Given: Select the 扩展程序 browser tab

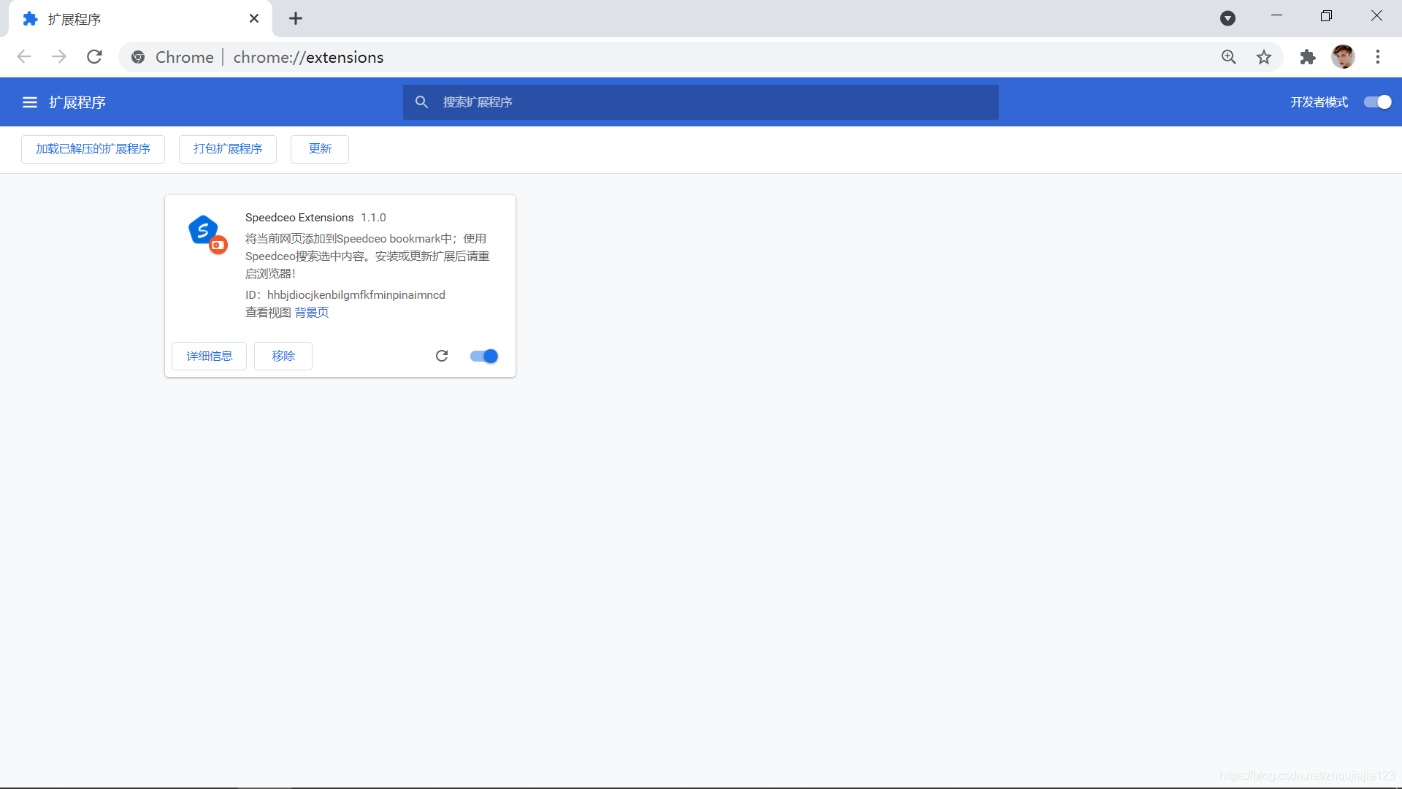Looking at the screenshot, I should coord(131,19).
